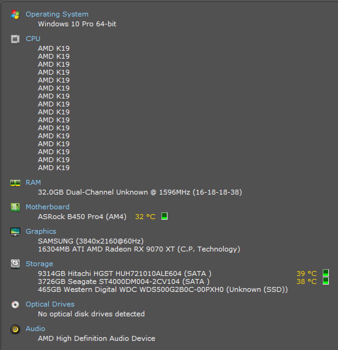Click the Graphics monitor icon
This screenshot has height=350, width=338.
point(15,232)
